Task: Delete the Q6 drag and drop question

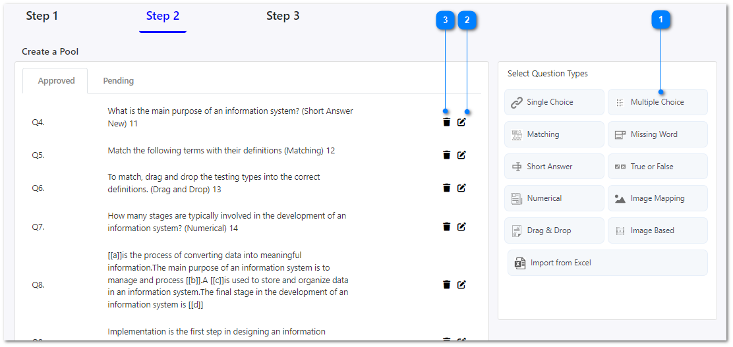Action: [446, 188]
